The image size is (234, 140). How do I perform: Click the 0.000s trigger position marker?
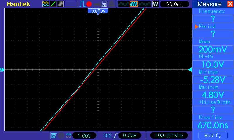(98, 11)
